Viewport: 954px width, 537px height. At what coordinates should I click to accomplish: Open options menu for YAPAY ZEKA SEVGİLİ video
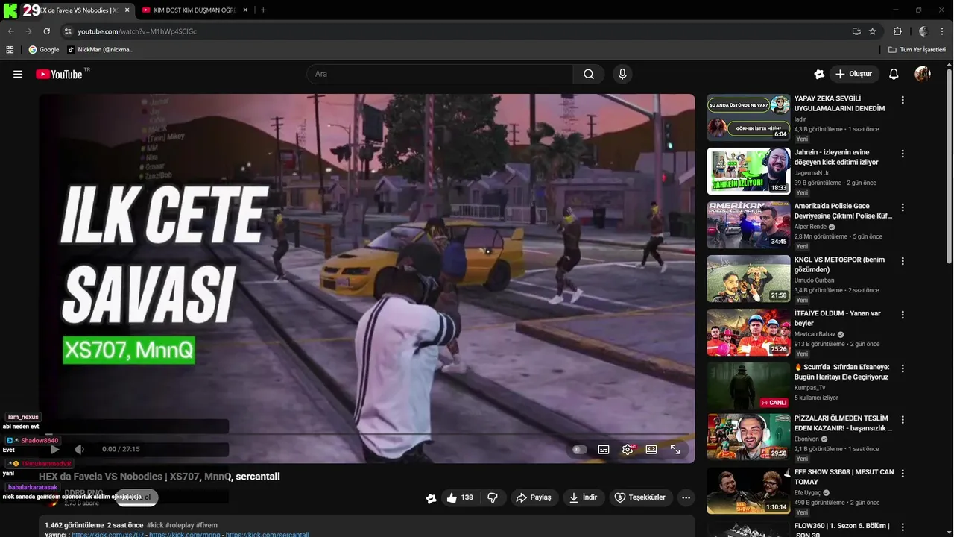point(903,100)
